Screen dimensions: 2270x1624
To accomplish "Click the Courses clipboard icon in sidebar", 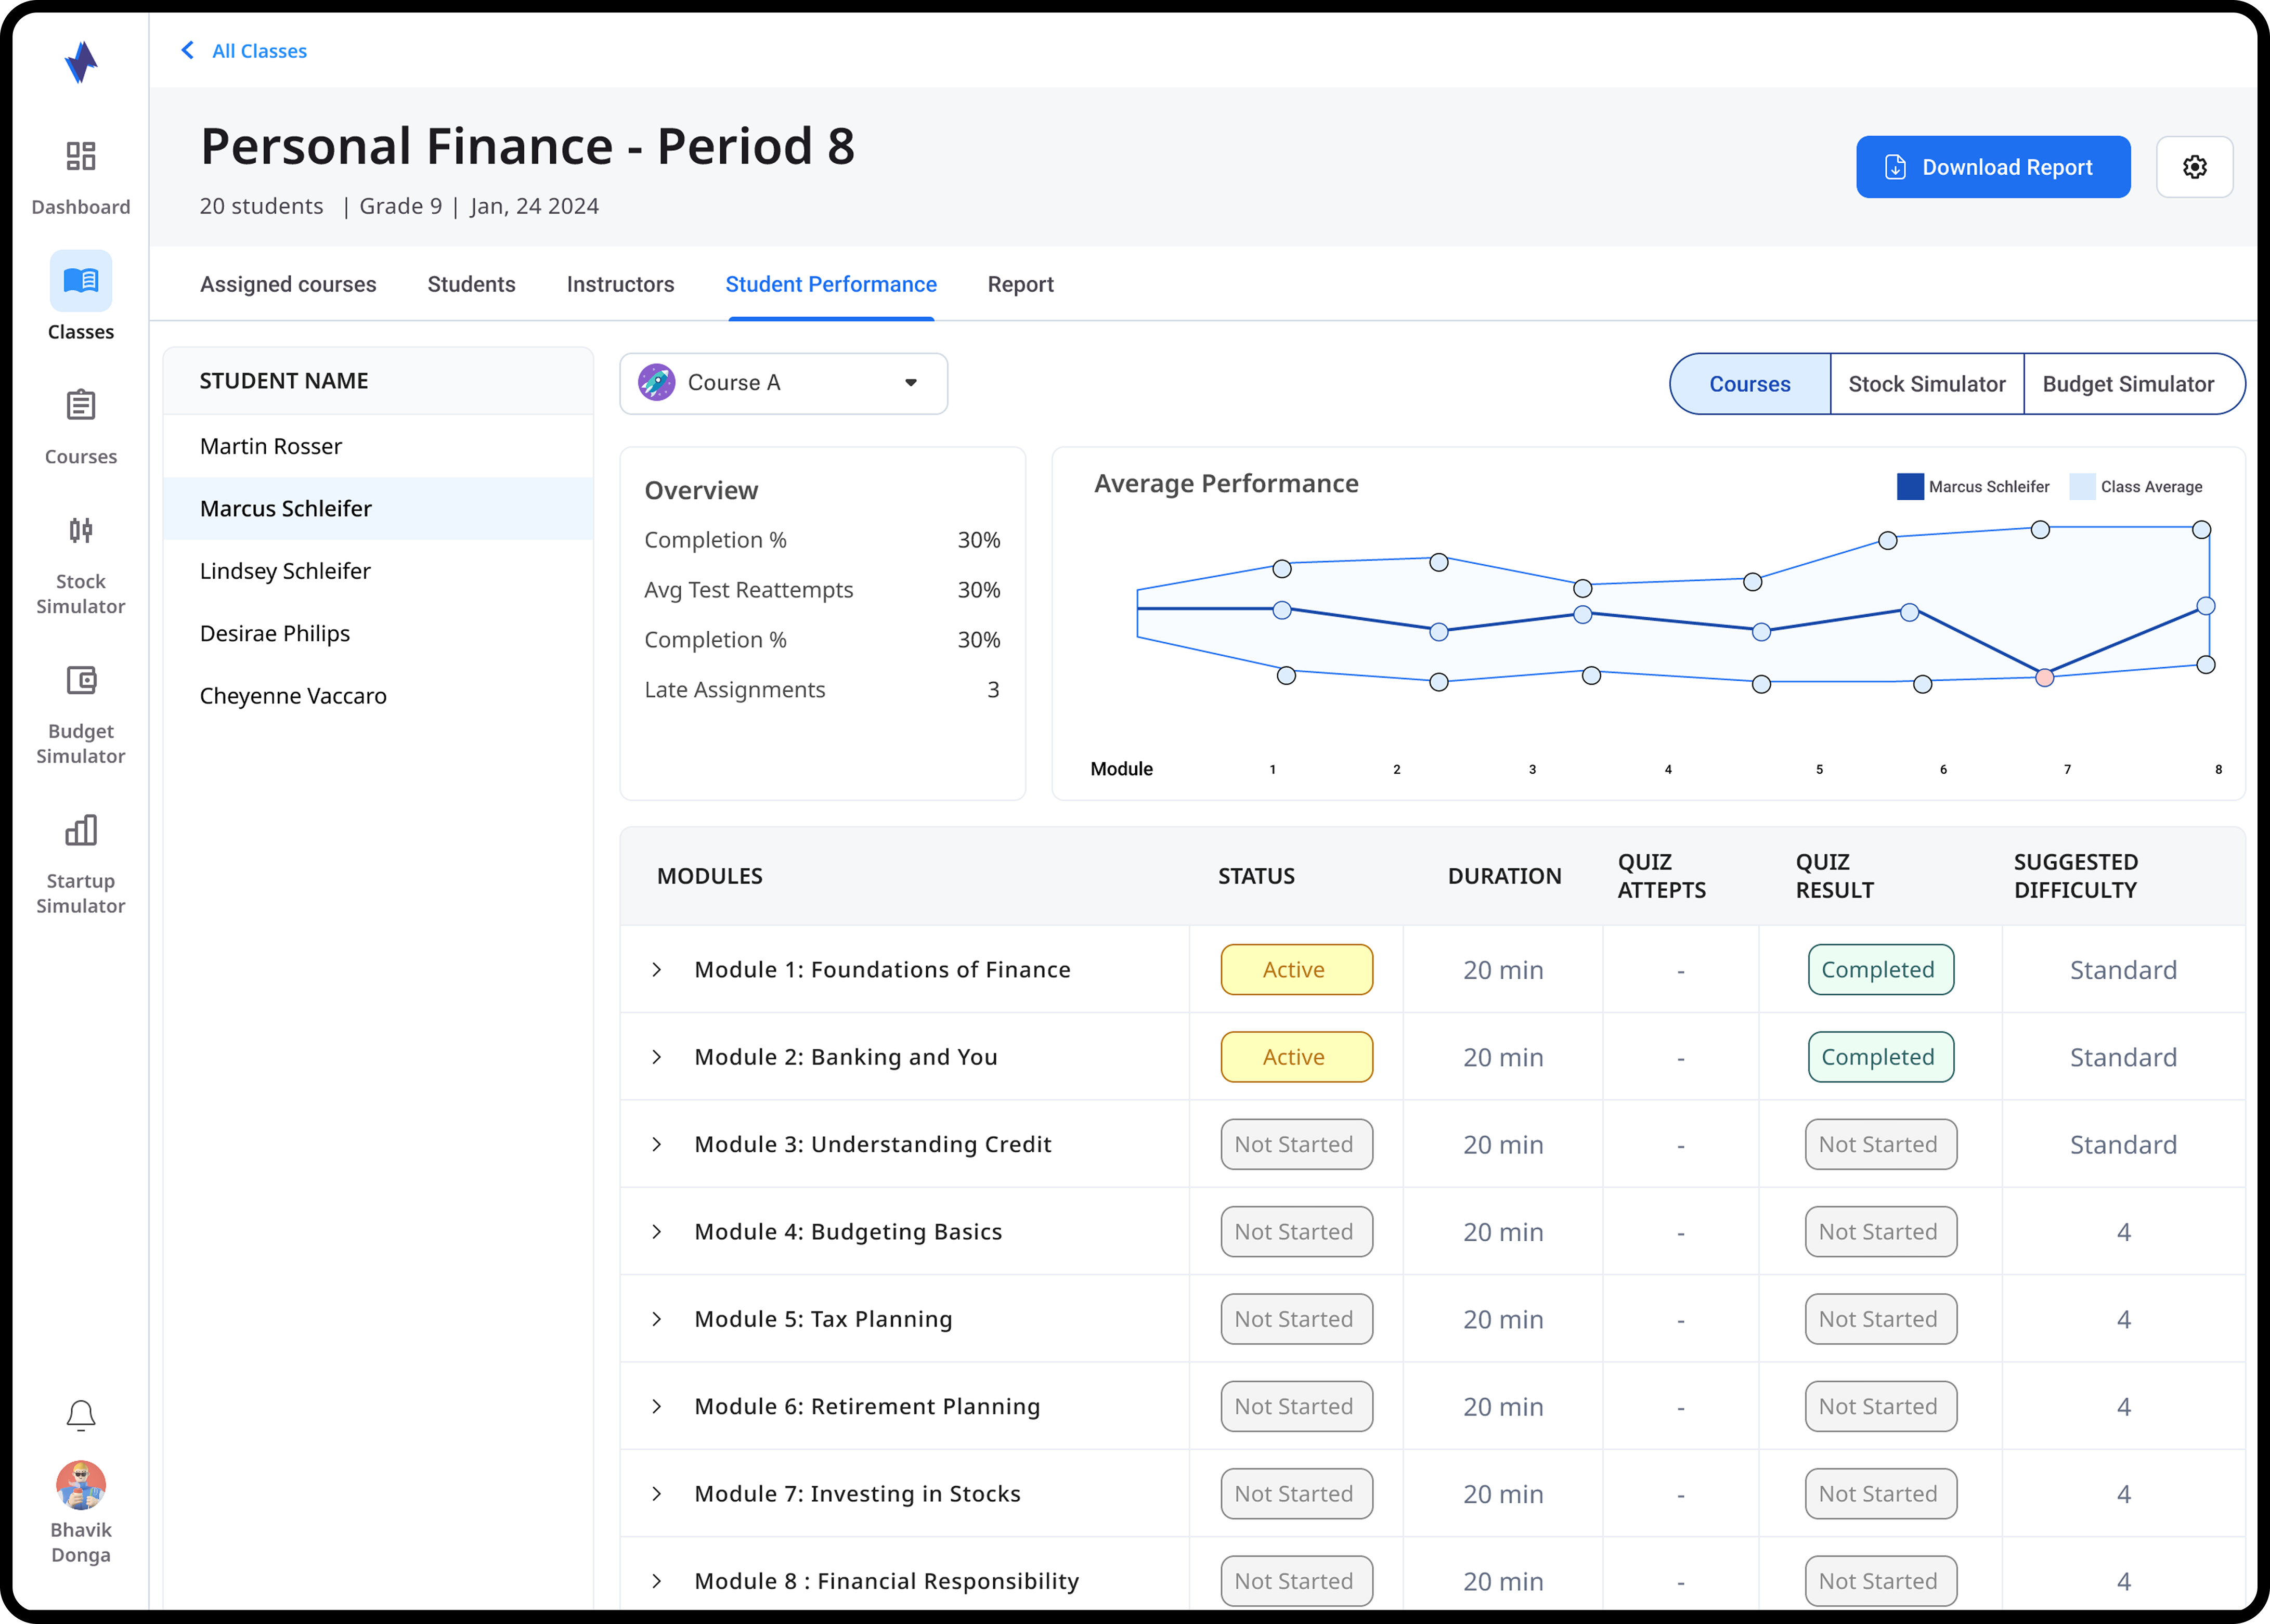I will click(80, 405).
